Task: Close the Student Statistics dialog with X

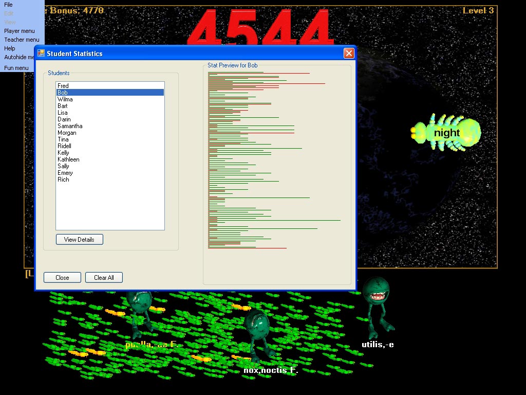Action: point(349,53)
